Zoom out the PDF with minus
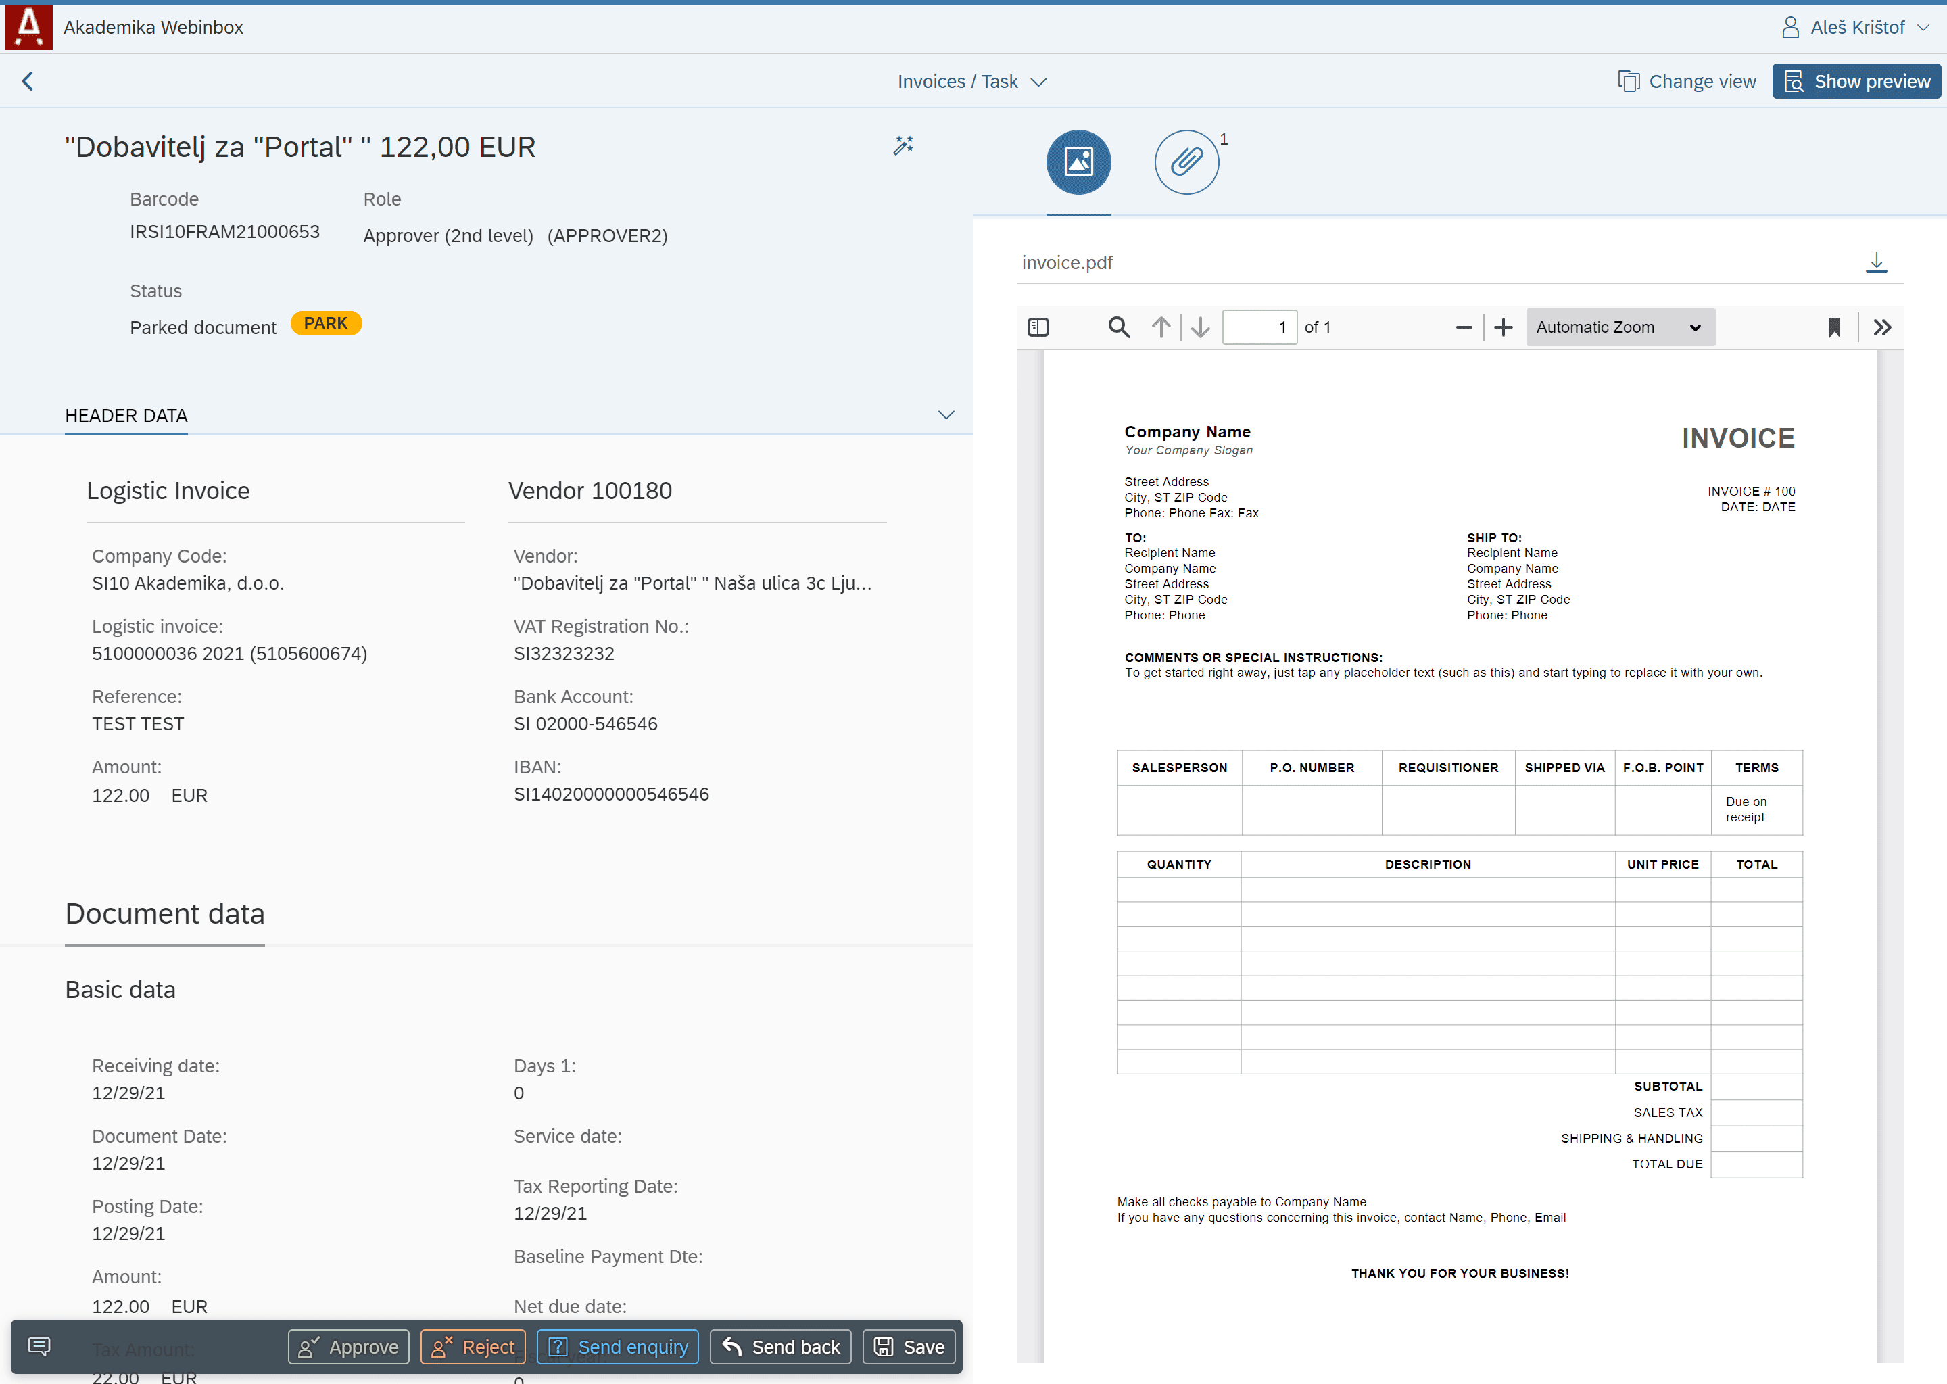Image resolution: width=1947 pixels, height=1384 pixels. pyautogui.click(x=1463, y=327)
